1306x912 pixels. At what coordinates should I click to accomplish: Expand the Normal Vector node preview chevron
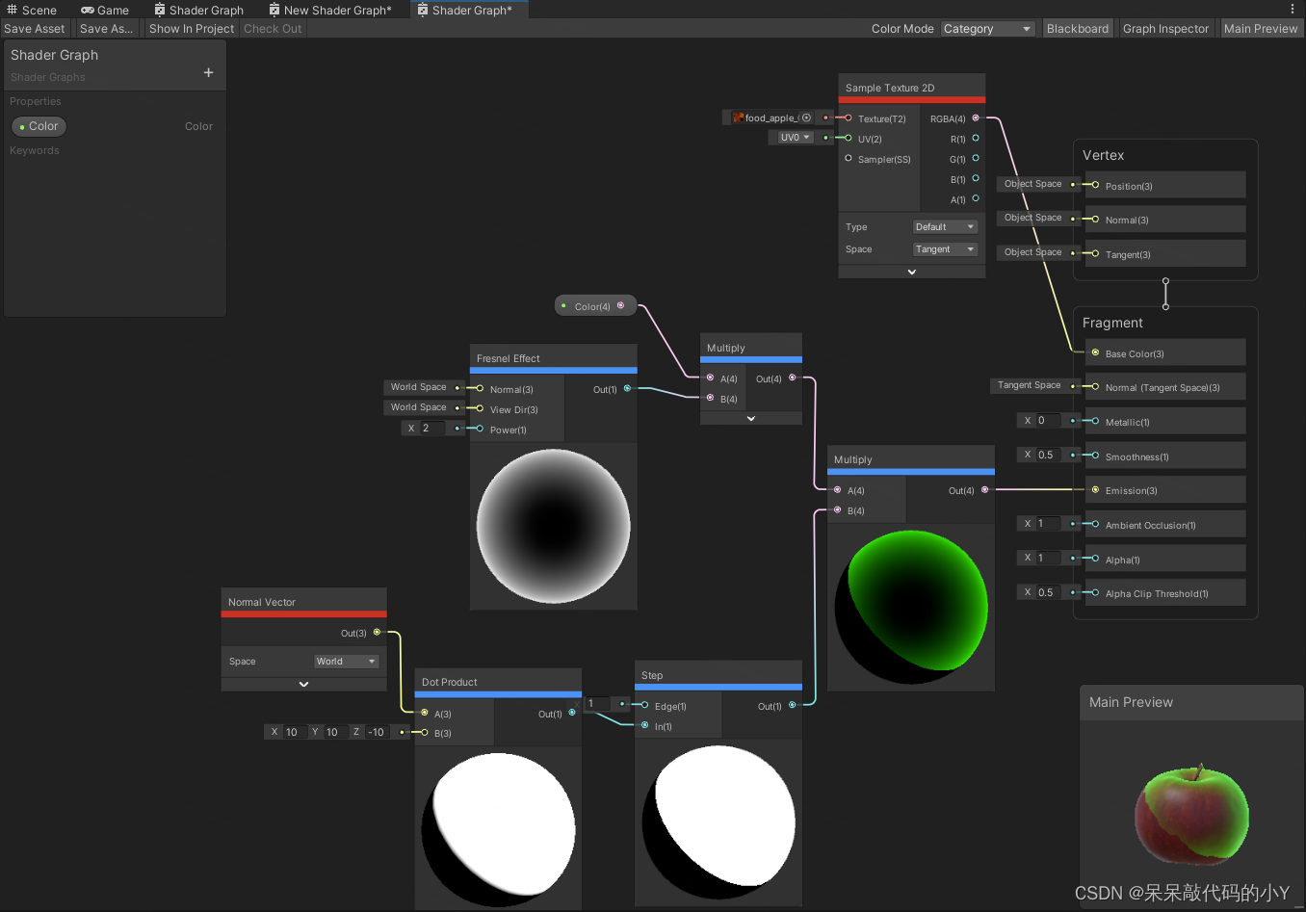[x=304, y=684]
